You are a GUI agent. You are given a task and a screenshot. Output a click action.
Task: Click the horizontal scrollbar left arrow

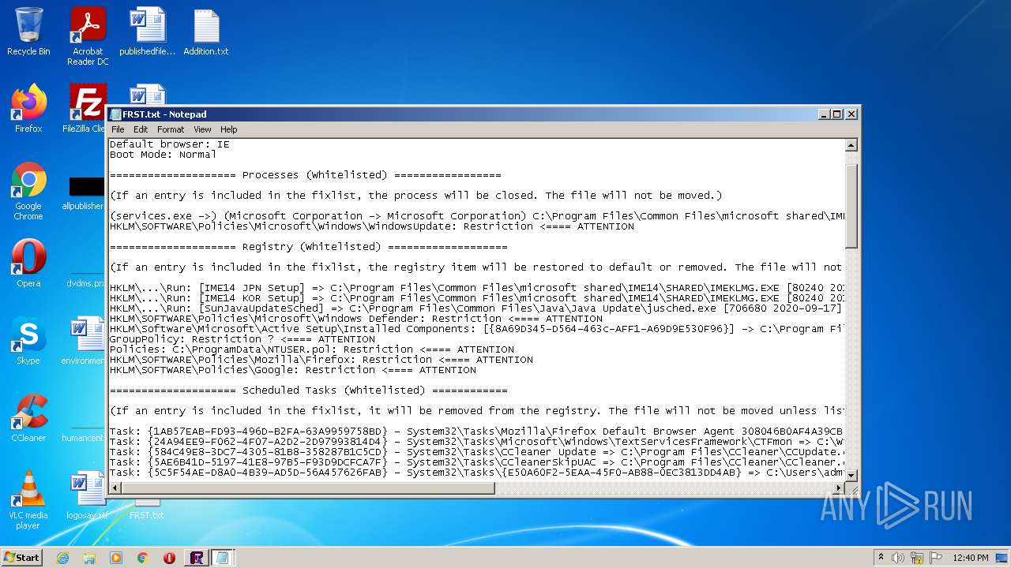click(x=115, y=488)
